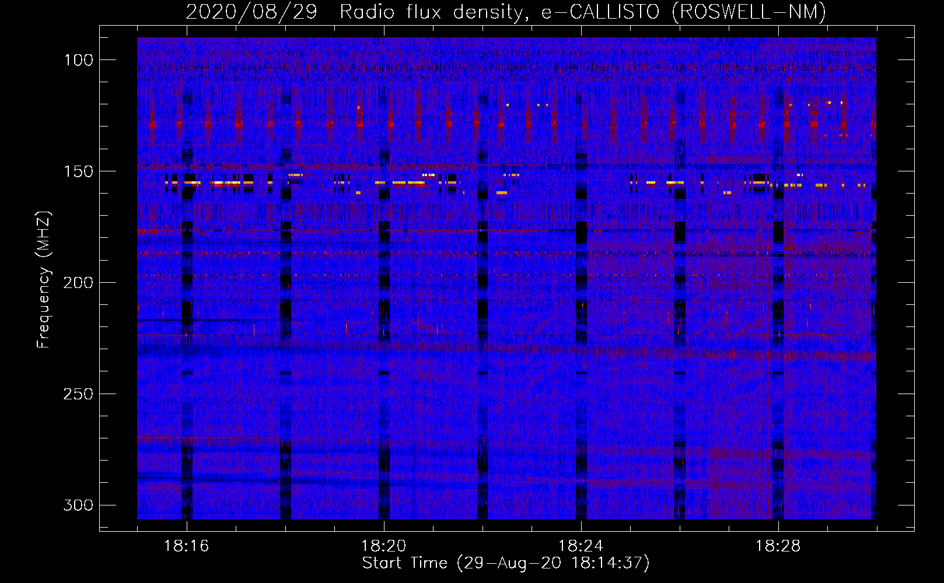Click the 18:16 time tick label
Viewport: 944px width, 583px height.
(x=187, y=546)
